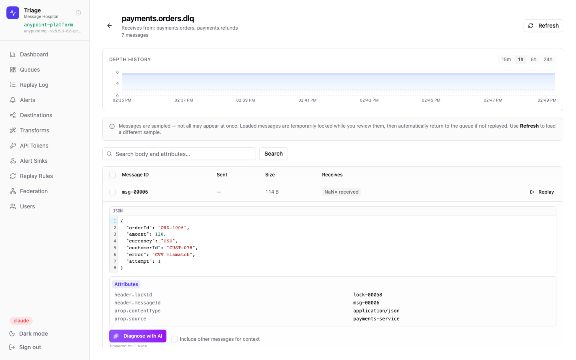576x360 pixels.
Task: Click the info icon beside the Triage title
Action: 78,13
